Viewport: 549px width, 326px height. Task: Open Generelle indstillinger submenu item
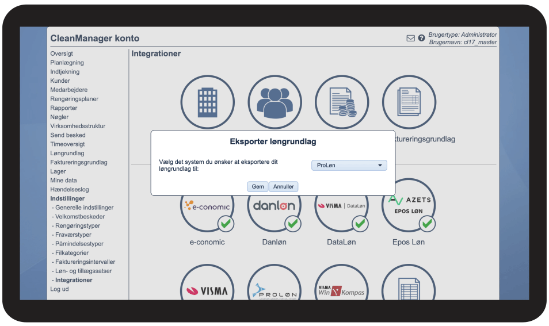[83, 208]
